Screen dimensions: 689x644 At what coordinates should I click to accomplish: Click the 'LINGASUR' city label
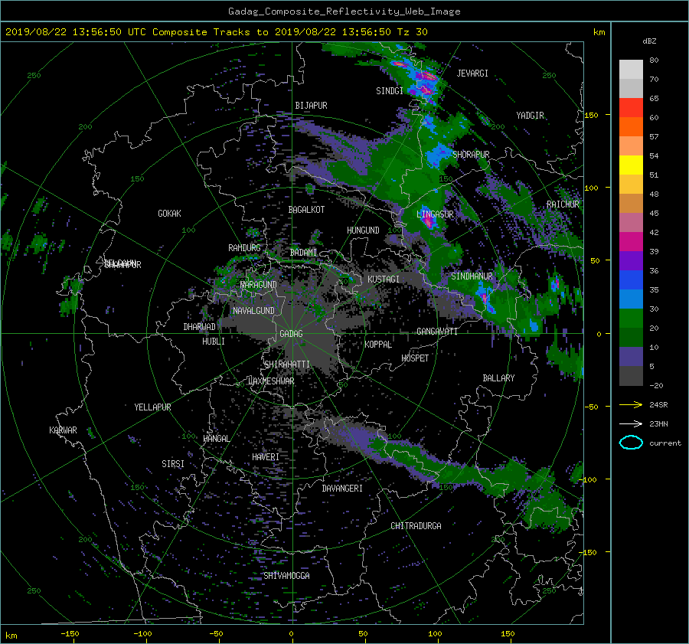pyautogui.click(x=435, y=214)
